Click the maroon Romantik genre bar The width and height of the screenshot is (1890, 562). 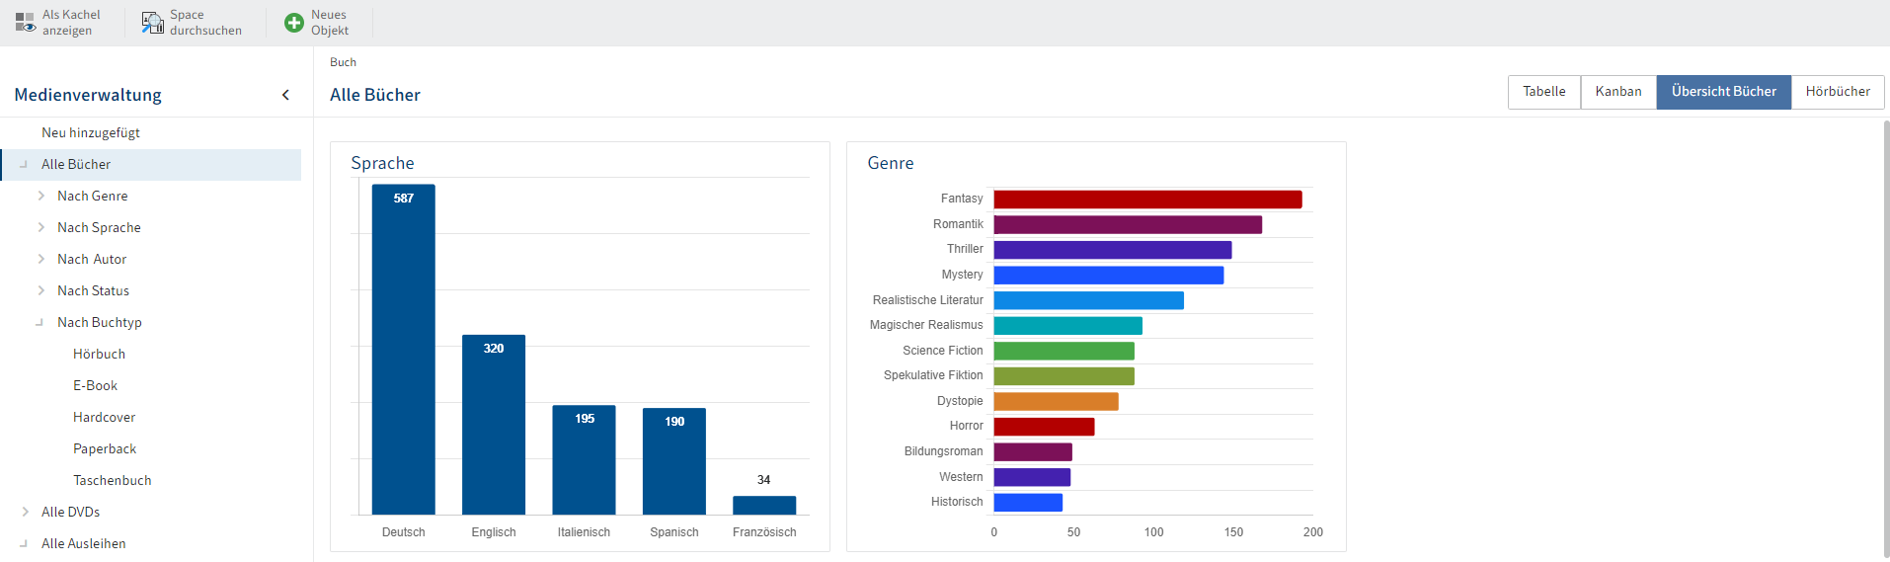tap(1128, 225)
